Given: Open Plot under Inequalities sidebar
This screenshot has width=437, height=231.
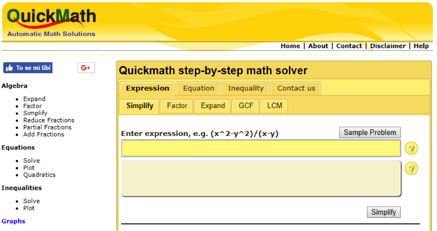Looking at the screenshot, I should tap(29, 208).
